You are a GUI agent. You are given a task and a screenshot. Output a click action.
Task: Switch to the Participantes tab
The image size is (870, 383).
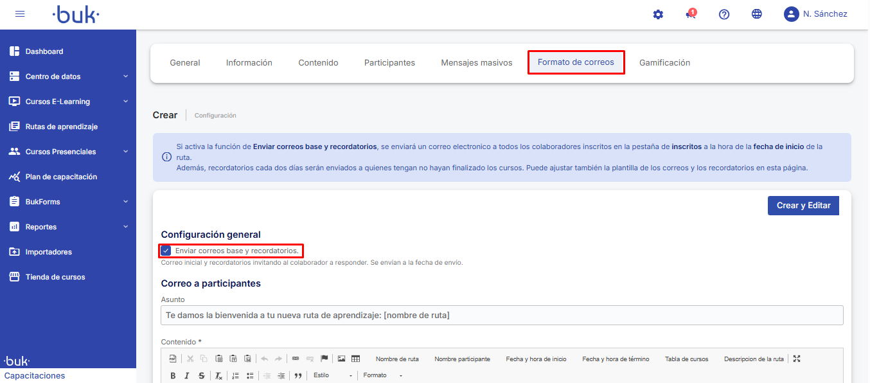point(389,63)
